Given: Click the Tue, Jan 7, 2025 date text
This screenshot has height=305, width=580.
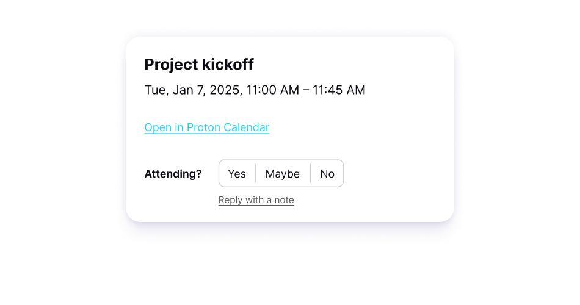Looking at the screenshot, I should [193, 90].
